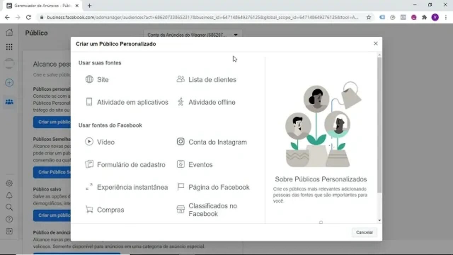Viewport: 453px width, 255px height.
Task: Open the settings gear in sidebar
Action: (x=10, y=183)
